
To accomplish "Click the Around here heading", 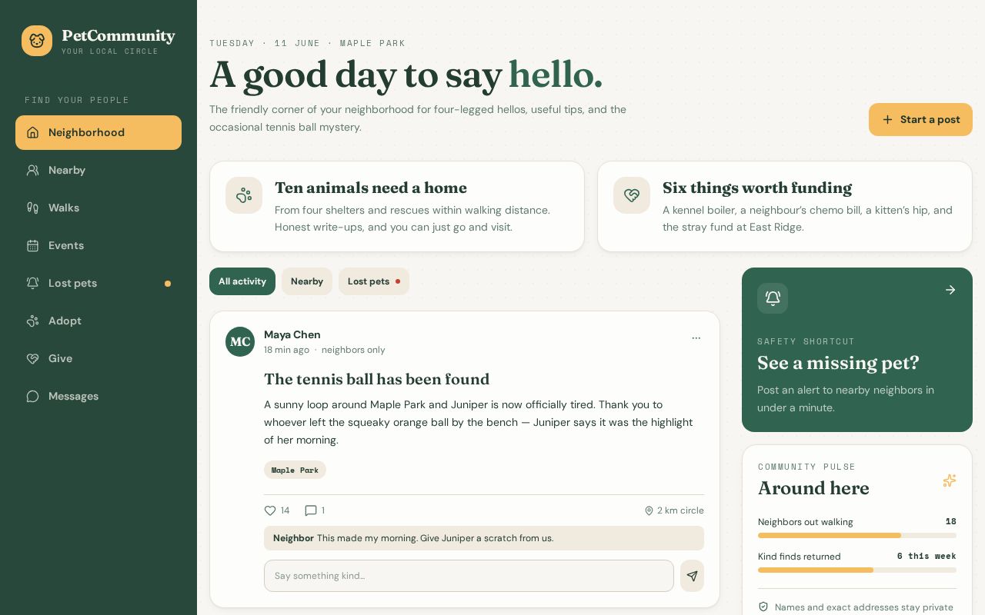I will pos(813,488).
